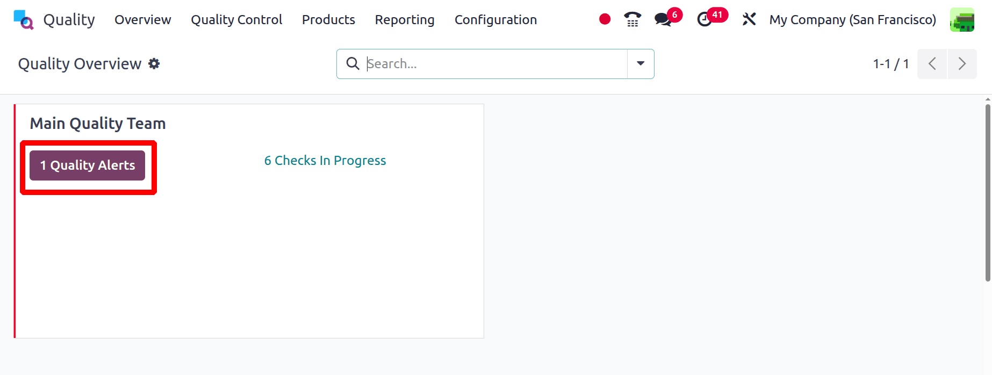Click the 1 Quality Alerts button
The image size is (992, 375).
tap(88, 165)
